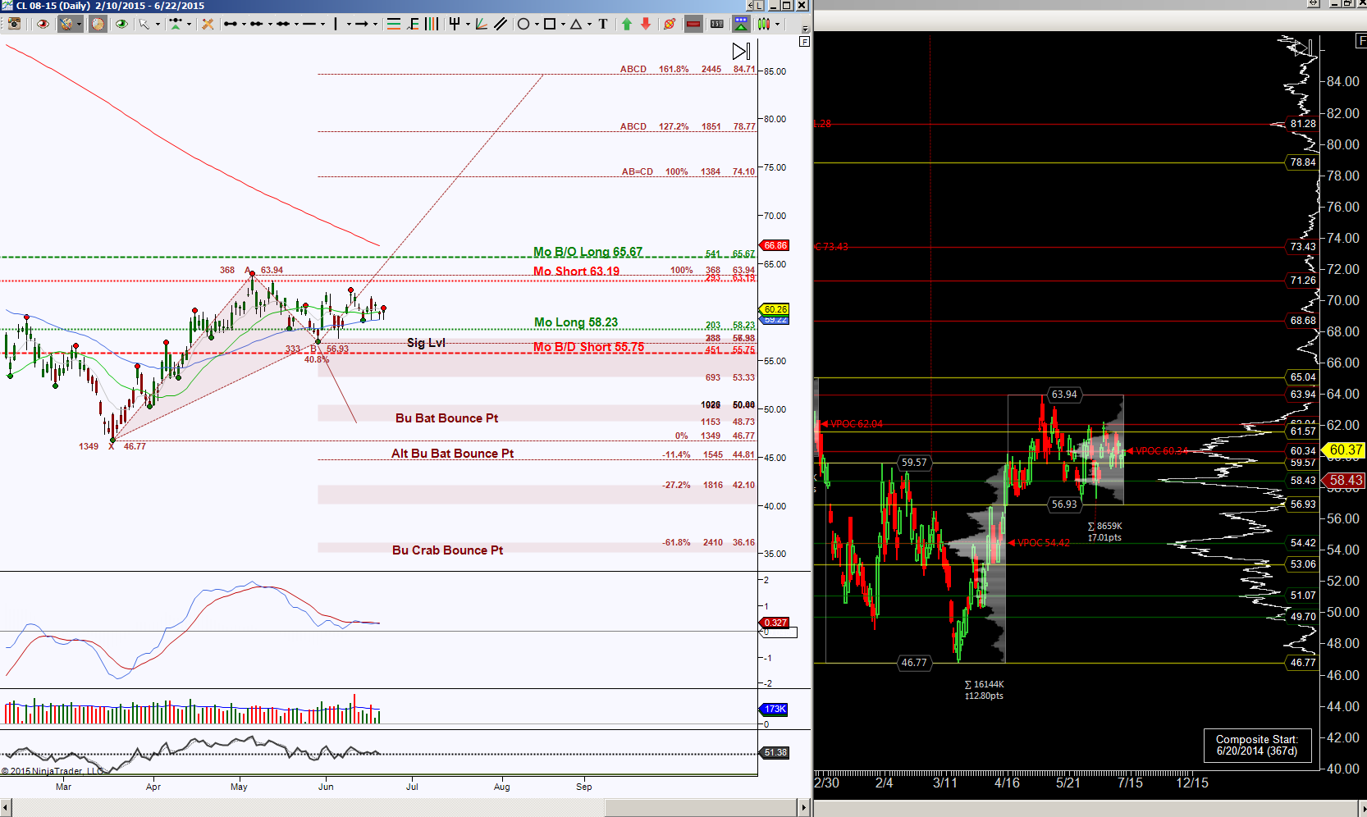Screen dimensions: 1367x817
Task: Click the remove drawings eraser icon
Action: click(x=670, y=24)
